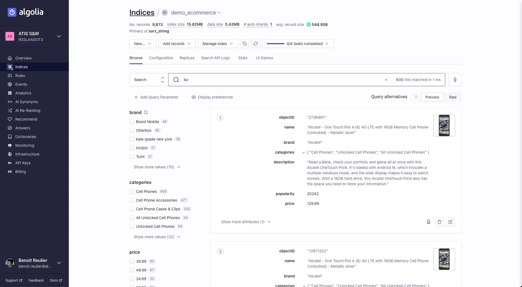
Task: Toggle the Query alternatives switch
Action: 413,97
